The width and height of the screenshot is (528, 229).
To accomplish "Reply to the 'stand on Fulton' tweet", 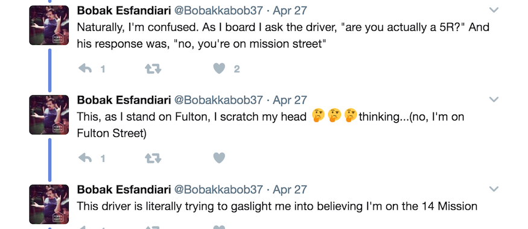I will [85, 158].
